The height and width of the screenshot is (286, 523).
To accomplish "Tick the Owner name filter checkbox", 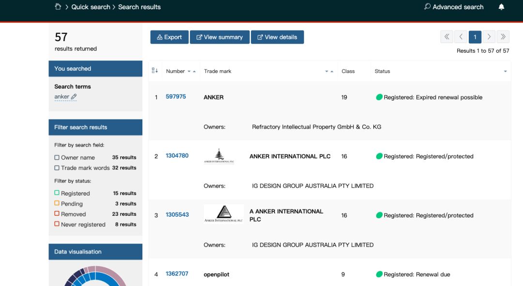I will pos(57,158).
